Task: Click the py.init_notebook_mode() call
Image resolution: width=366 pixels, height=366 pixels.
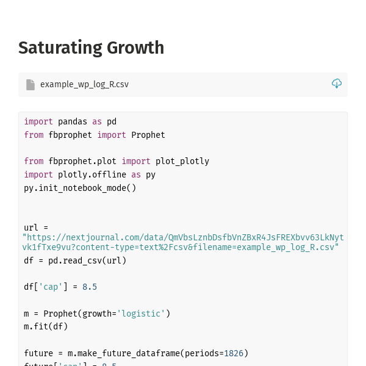Action: click(80, 188)
